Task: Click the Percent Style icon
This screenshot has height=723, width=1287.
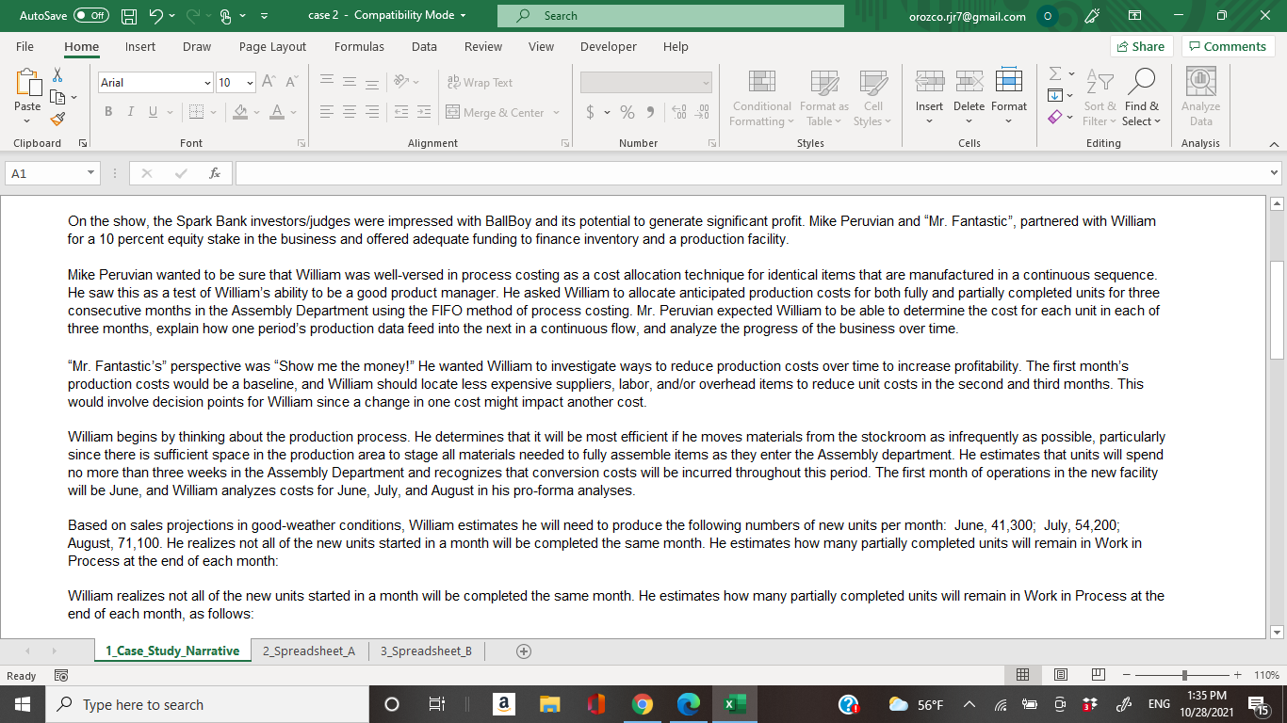Action: (627, 112)
